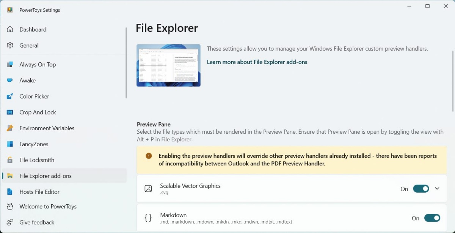Click the Markdown curly braces icon
The image size is (455, 233).
[148, 218]
